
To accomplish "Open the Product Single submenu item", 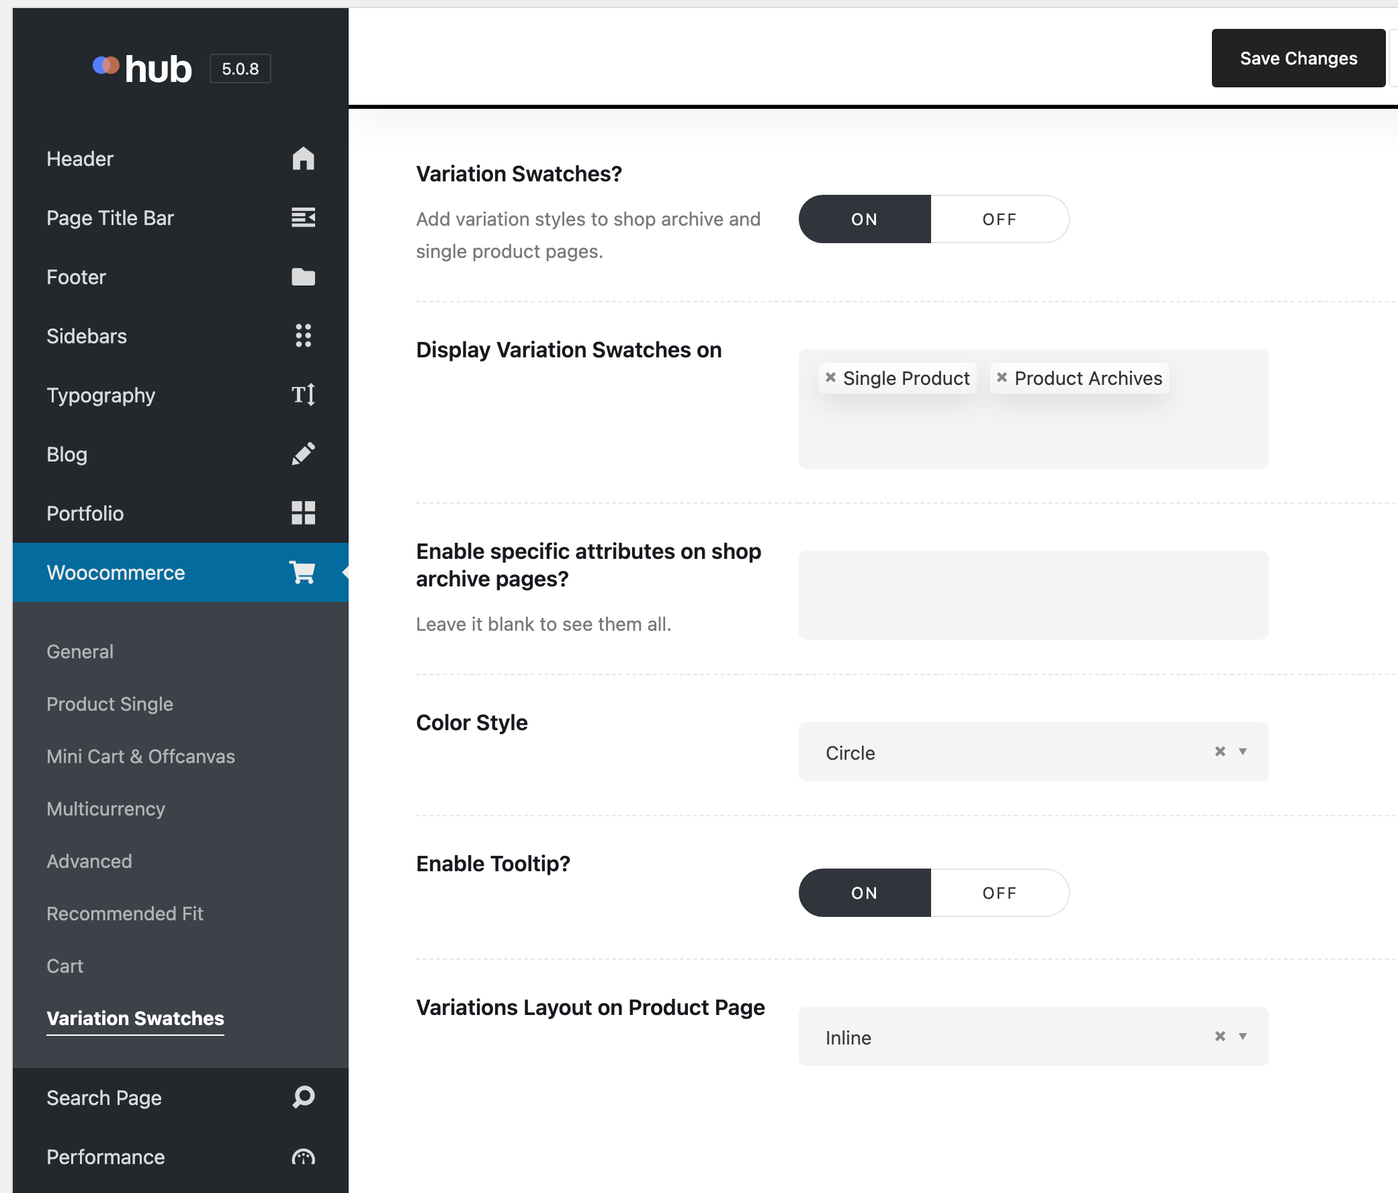I will pos(110,704).
